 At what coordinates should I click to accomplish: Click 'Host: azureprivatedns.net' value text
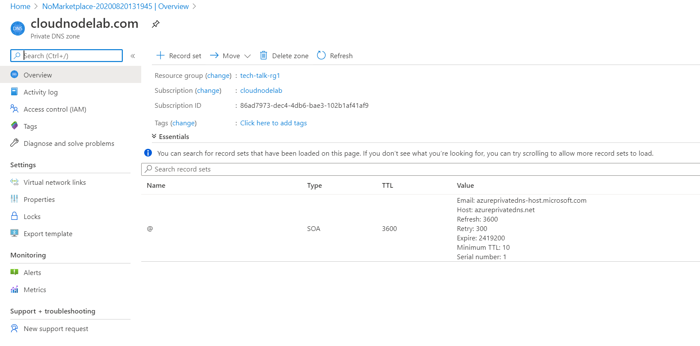click(x=495, y=210)
